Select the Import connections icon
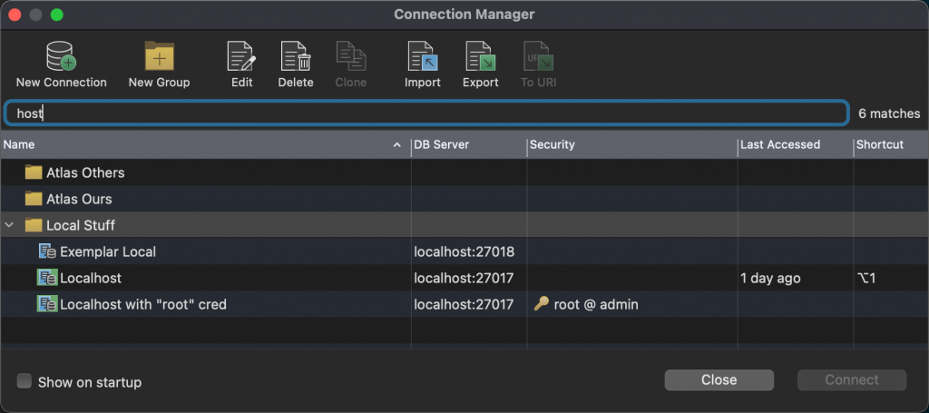 point(423,56)
